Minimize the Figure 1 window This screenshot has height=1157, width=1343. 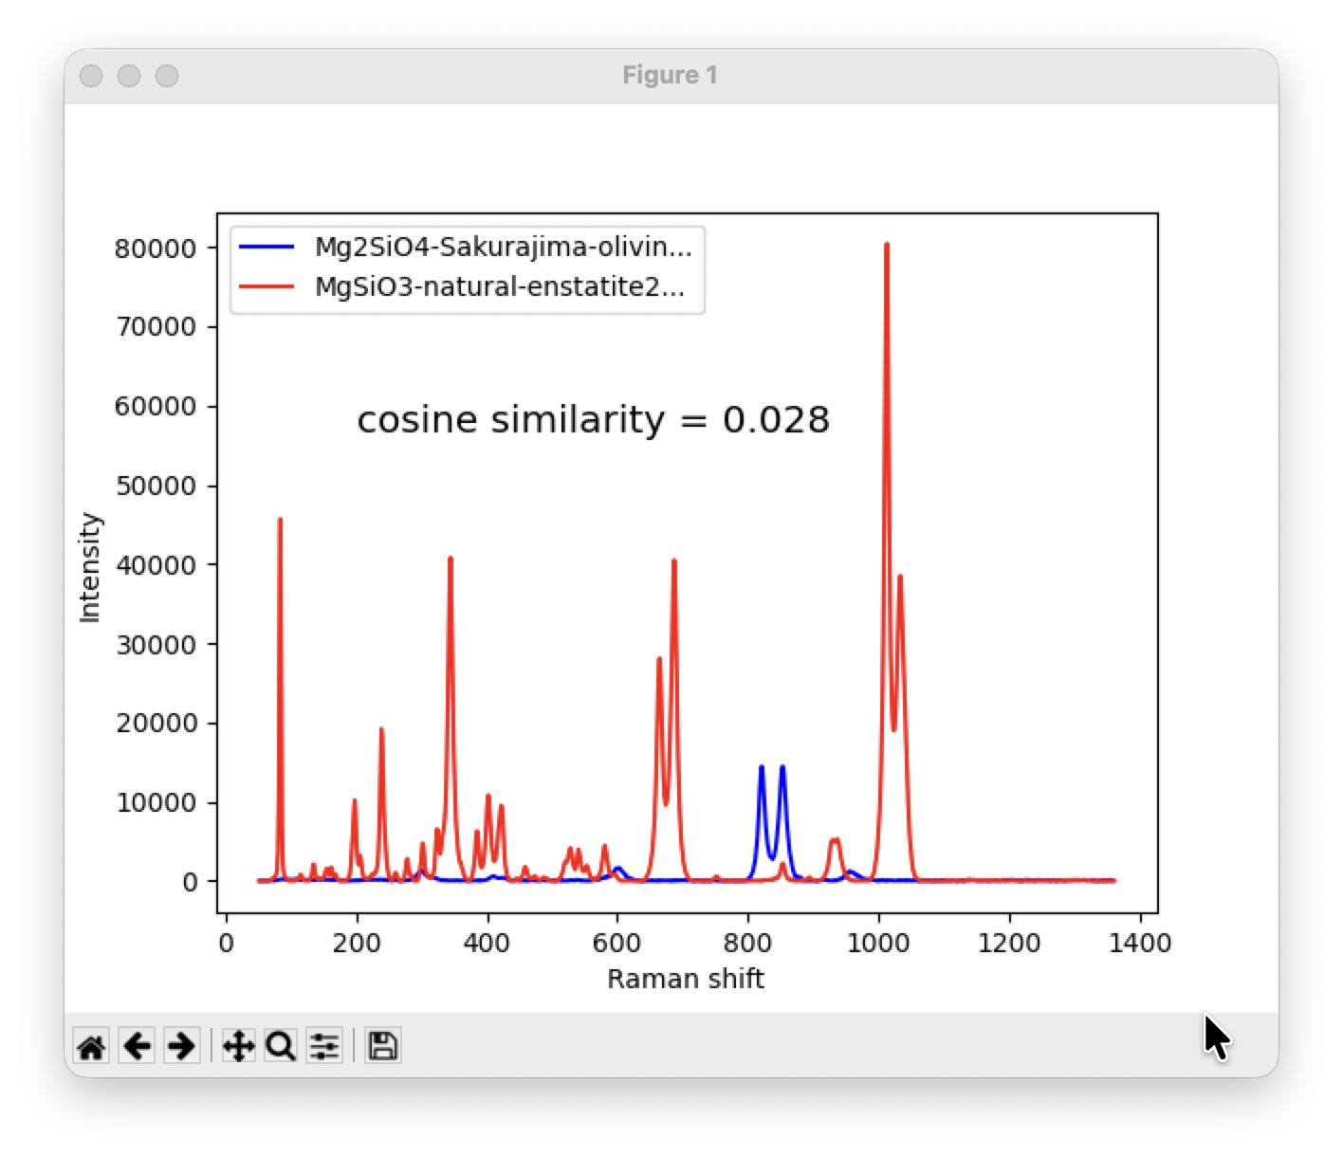(x=129, y=76)
